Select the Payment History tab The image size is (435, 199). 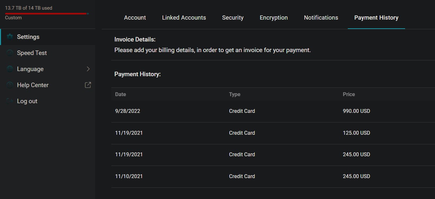376,18
